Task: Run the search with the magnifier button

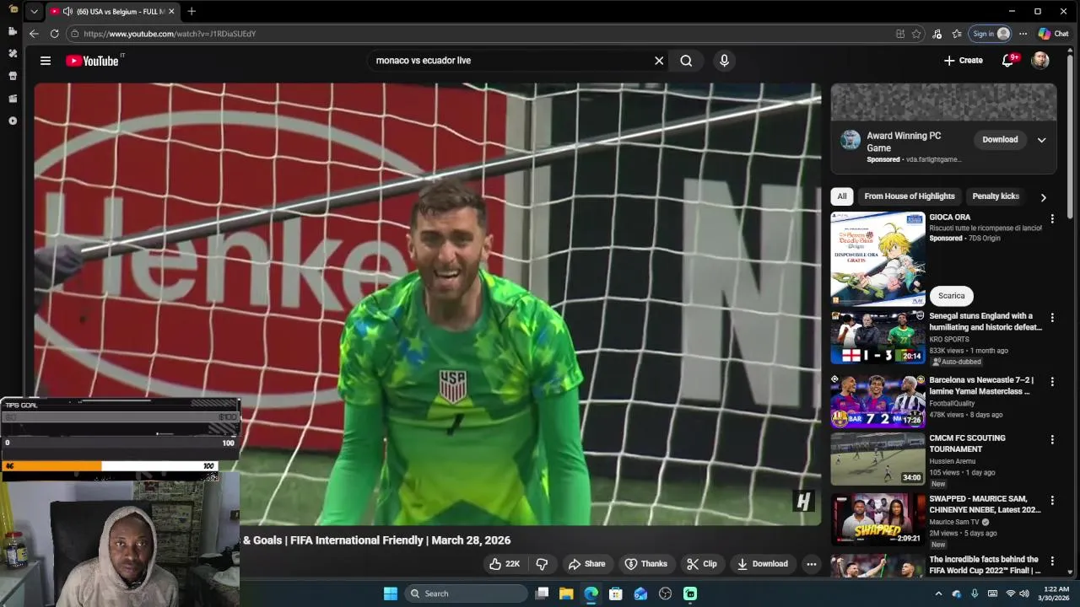Action: click(x=686, y=61)
